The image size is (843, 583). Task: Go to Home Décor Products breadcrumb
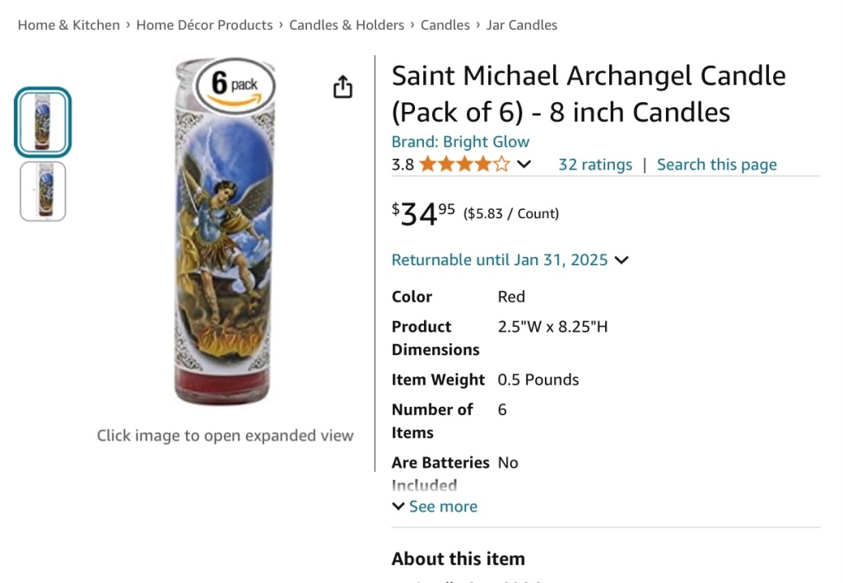[204, 25]
